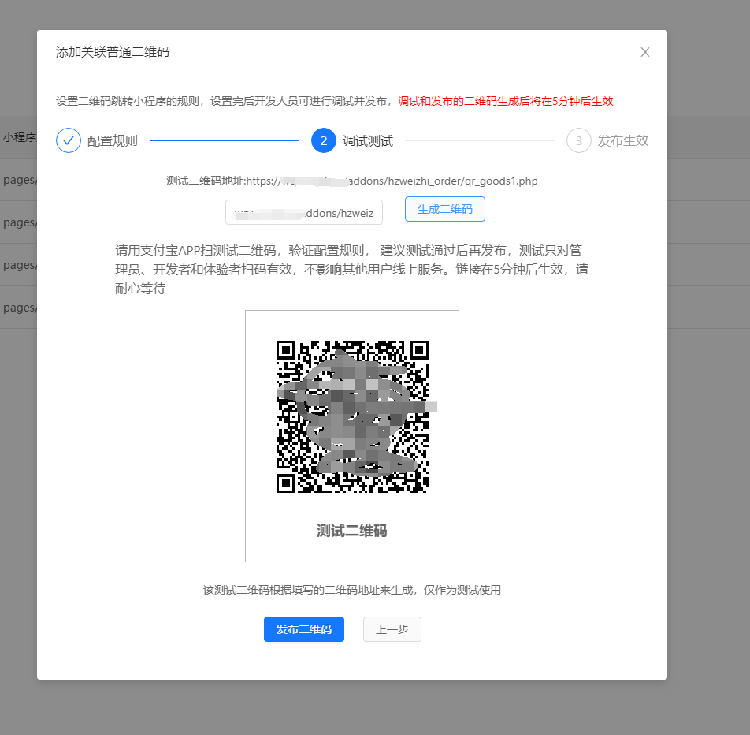Click the 调试测试 step label
Image resolution: width=750 pixels, height=735 pixels.
tap(368, 141)
